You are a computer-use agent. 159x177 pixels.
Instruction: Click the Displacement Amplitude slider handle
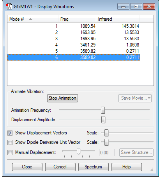103,120
